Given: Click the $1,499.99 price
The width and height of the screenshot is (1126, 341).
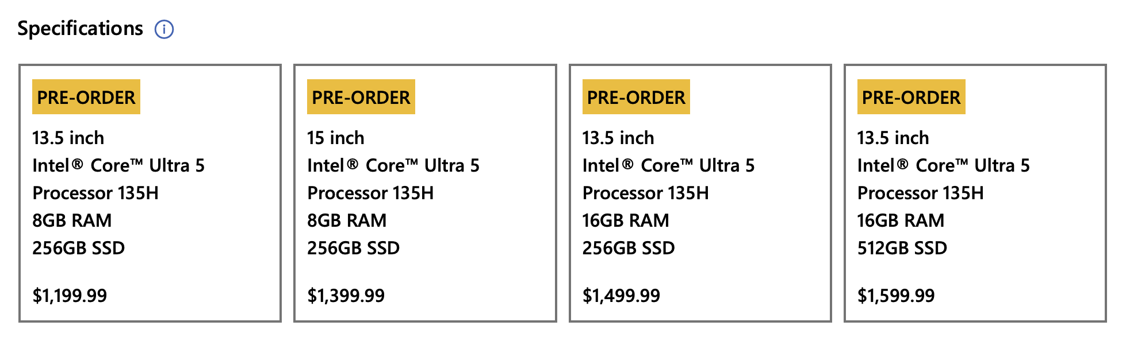Looking at the screenshot, I should click(x=621, y=296).
